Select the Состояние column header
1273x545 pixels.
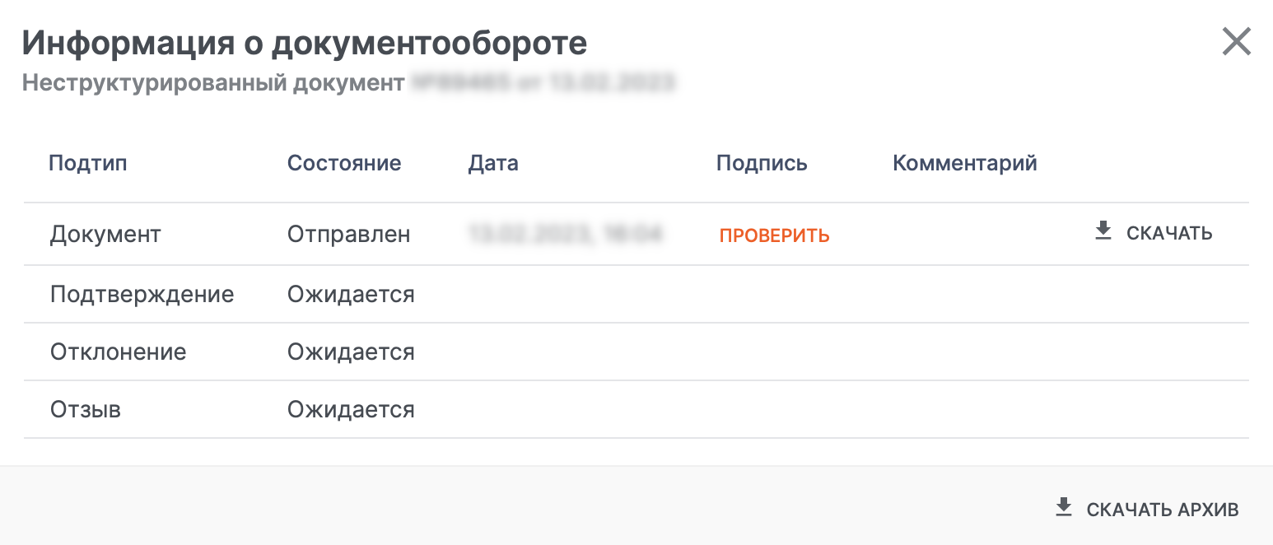(x=344, y=163)
